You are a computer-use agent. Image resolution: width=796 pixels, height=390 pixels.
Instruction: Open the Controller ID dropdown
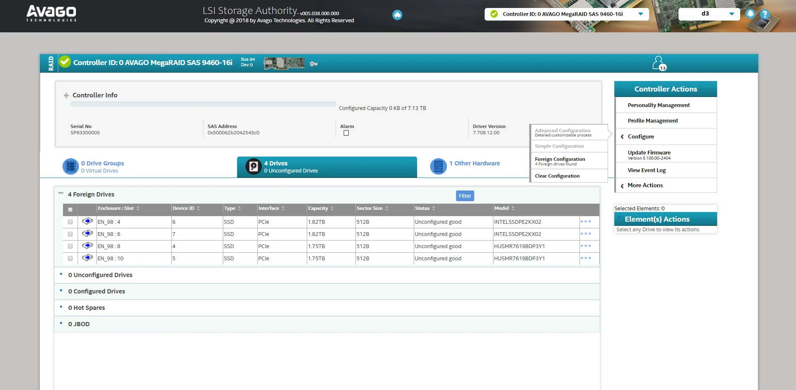tap(640, 14)
